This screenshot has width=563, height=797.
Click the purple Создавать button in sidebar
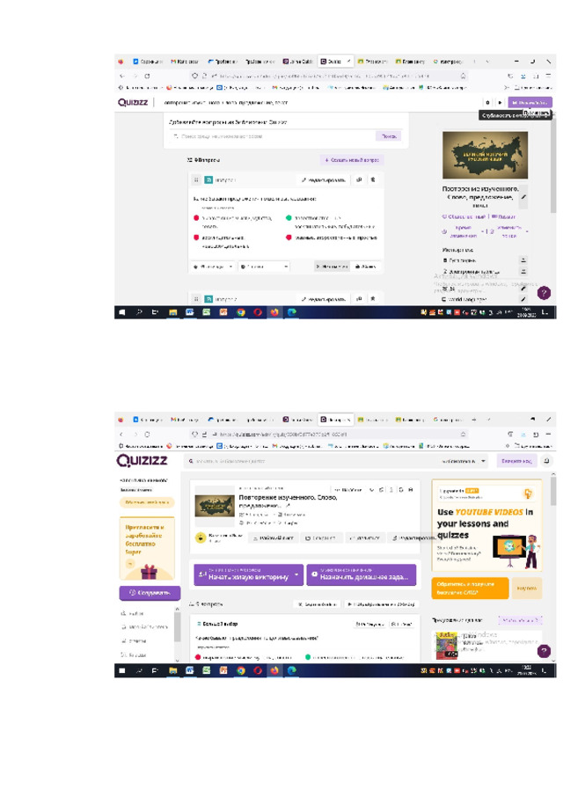click(x=150, y=593)
